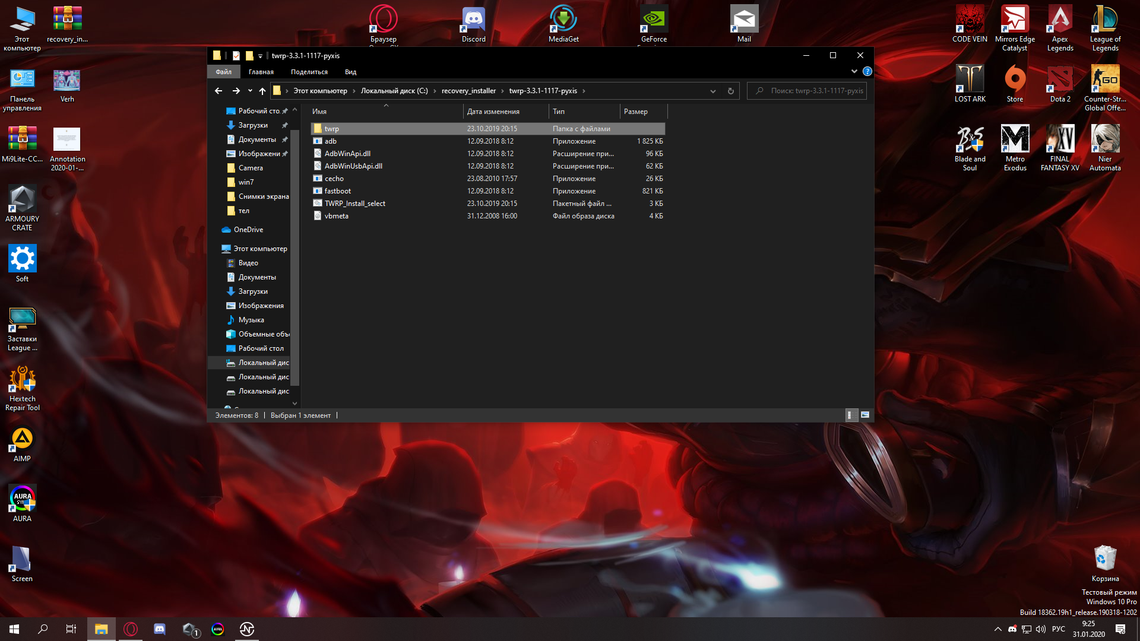Screen dimensions: 1140x641
Task: Open address bar history dropdown
Action: [713, 91]
